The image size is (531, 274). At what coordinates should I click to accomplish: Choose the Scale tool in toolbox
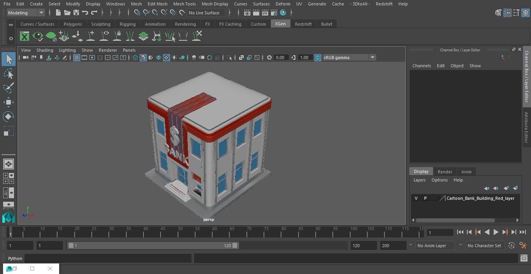8,131
